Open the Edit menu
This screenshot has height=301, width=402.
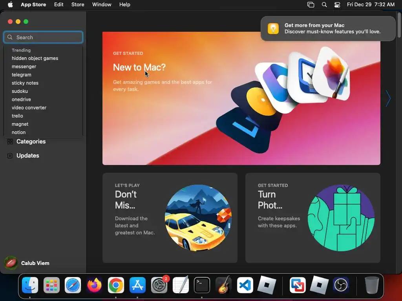click(x=59, y=5)
